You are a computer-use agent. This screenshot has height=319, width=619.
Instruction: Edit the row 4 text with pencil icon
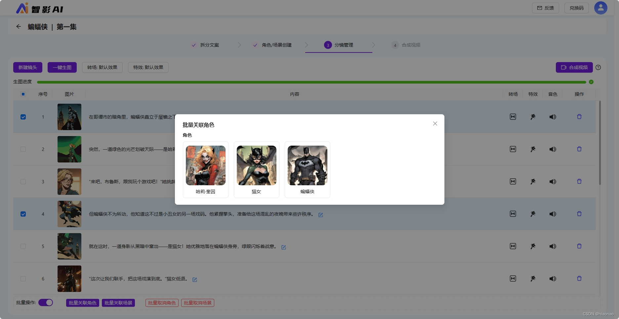coord(321,215)
